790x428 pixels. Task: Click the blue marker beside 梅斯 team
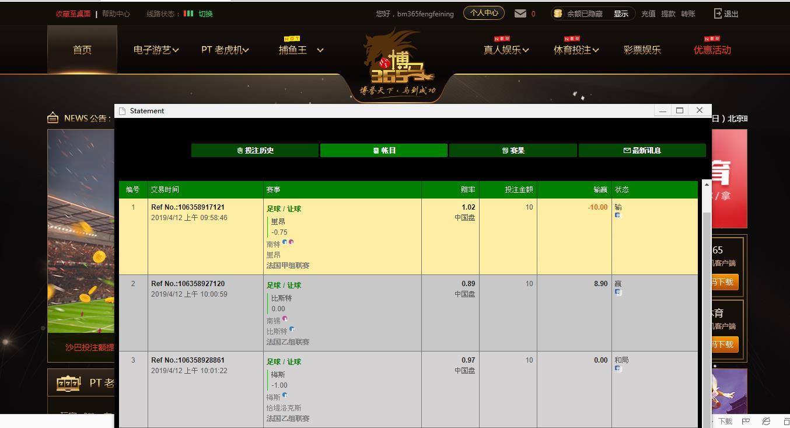(285, 395)
